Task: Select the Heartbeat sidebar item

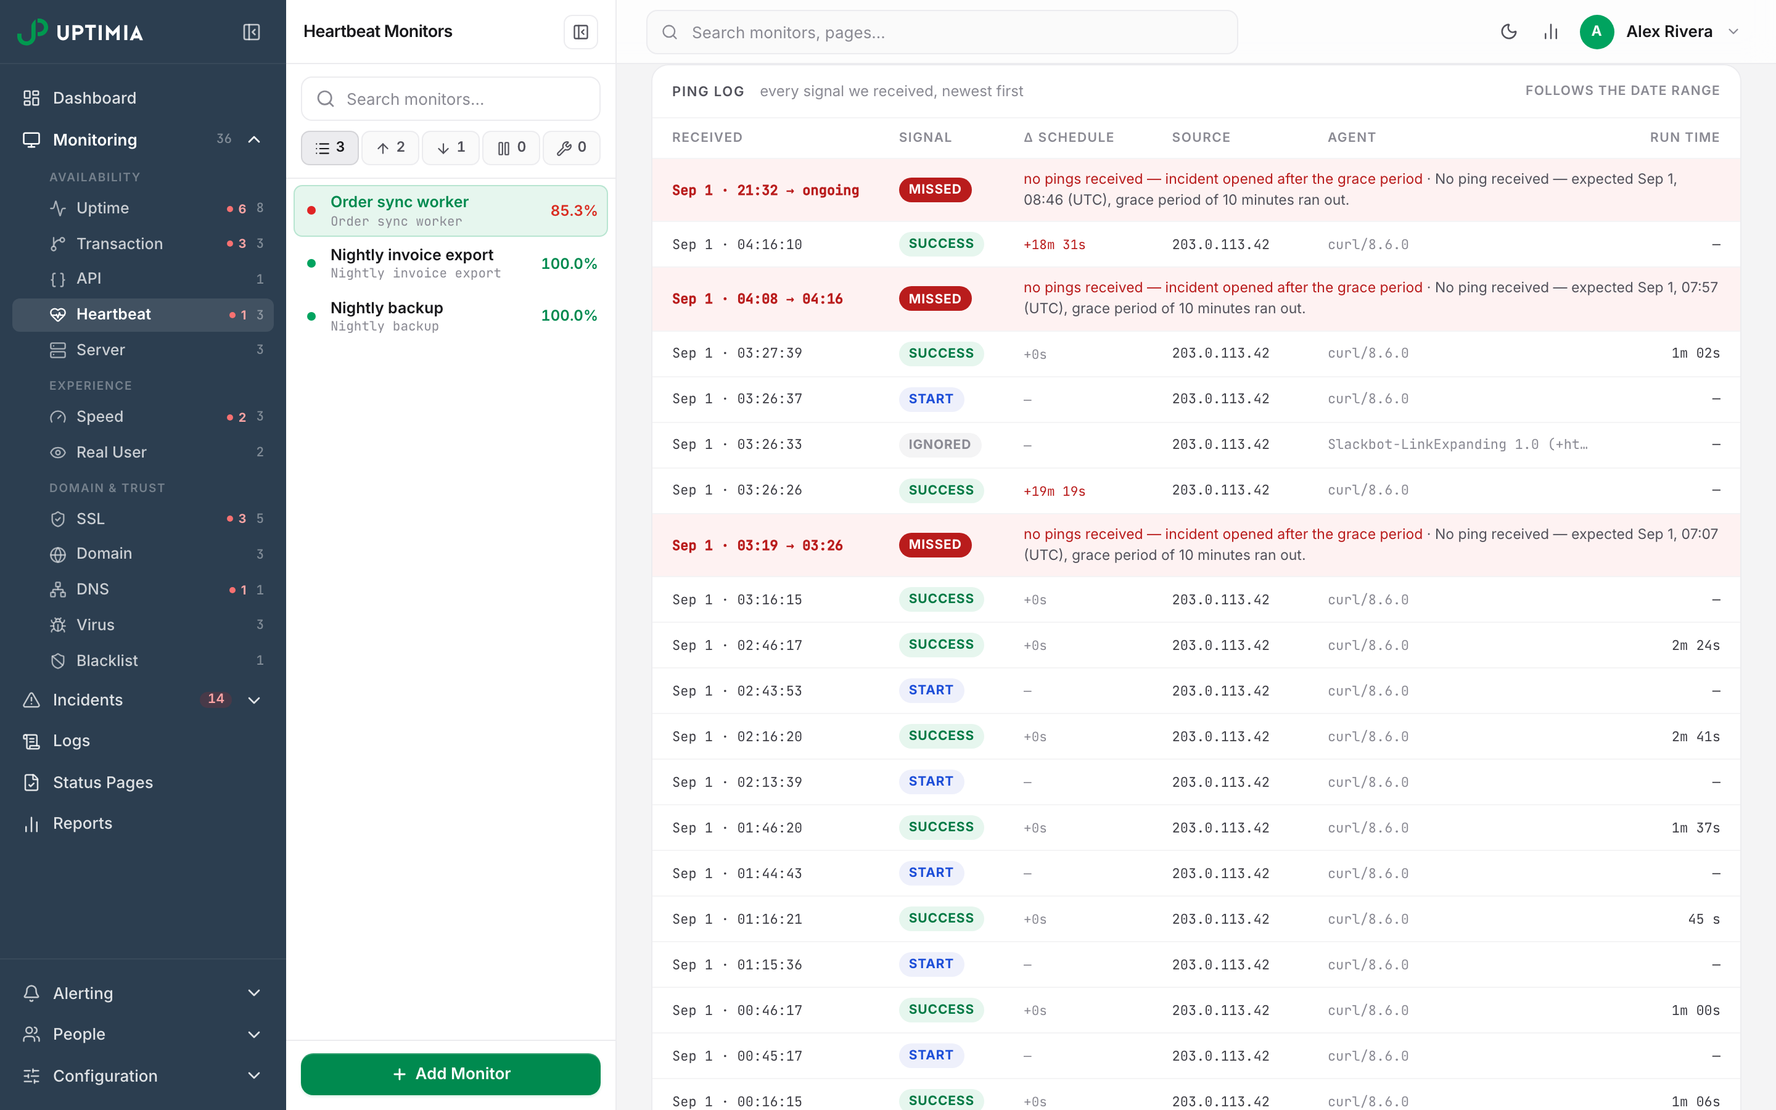Action: pos(143,314)
